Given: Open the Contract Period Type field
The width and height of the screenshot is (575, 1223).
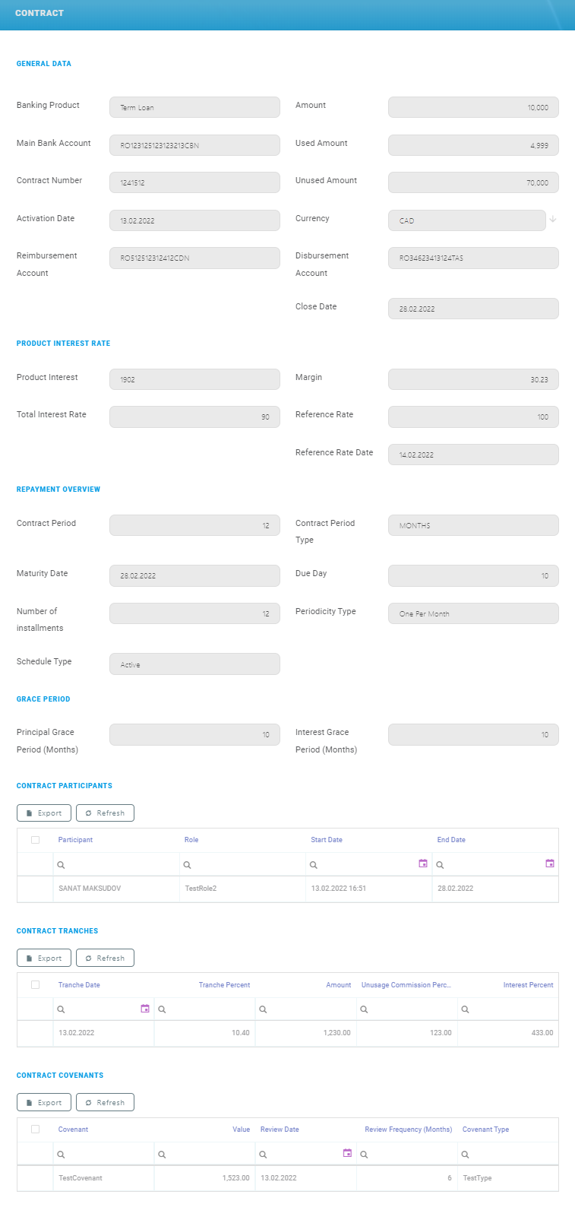Looking at the screenshot, I should coord(472,525).
